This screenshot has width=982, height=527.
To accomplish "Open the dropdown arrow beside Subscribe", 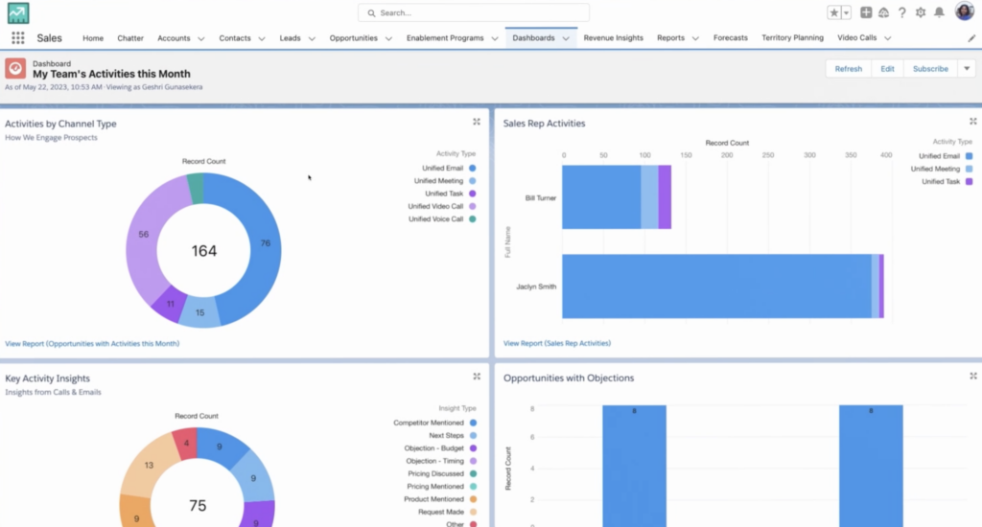I will point(966,69).
